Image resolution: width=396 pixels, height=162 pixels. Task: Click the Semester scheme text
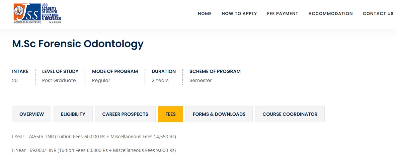201,80
